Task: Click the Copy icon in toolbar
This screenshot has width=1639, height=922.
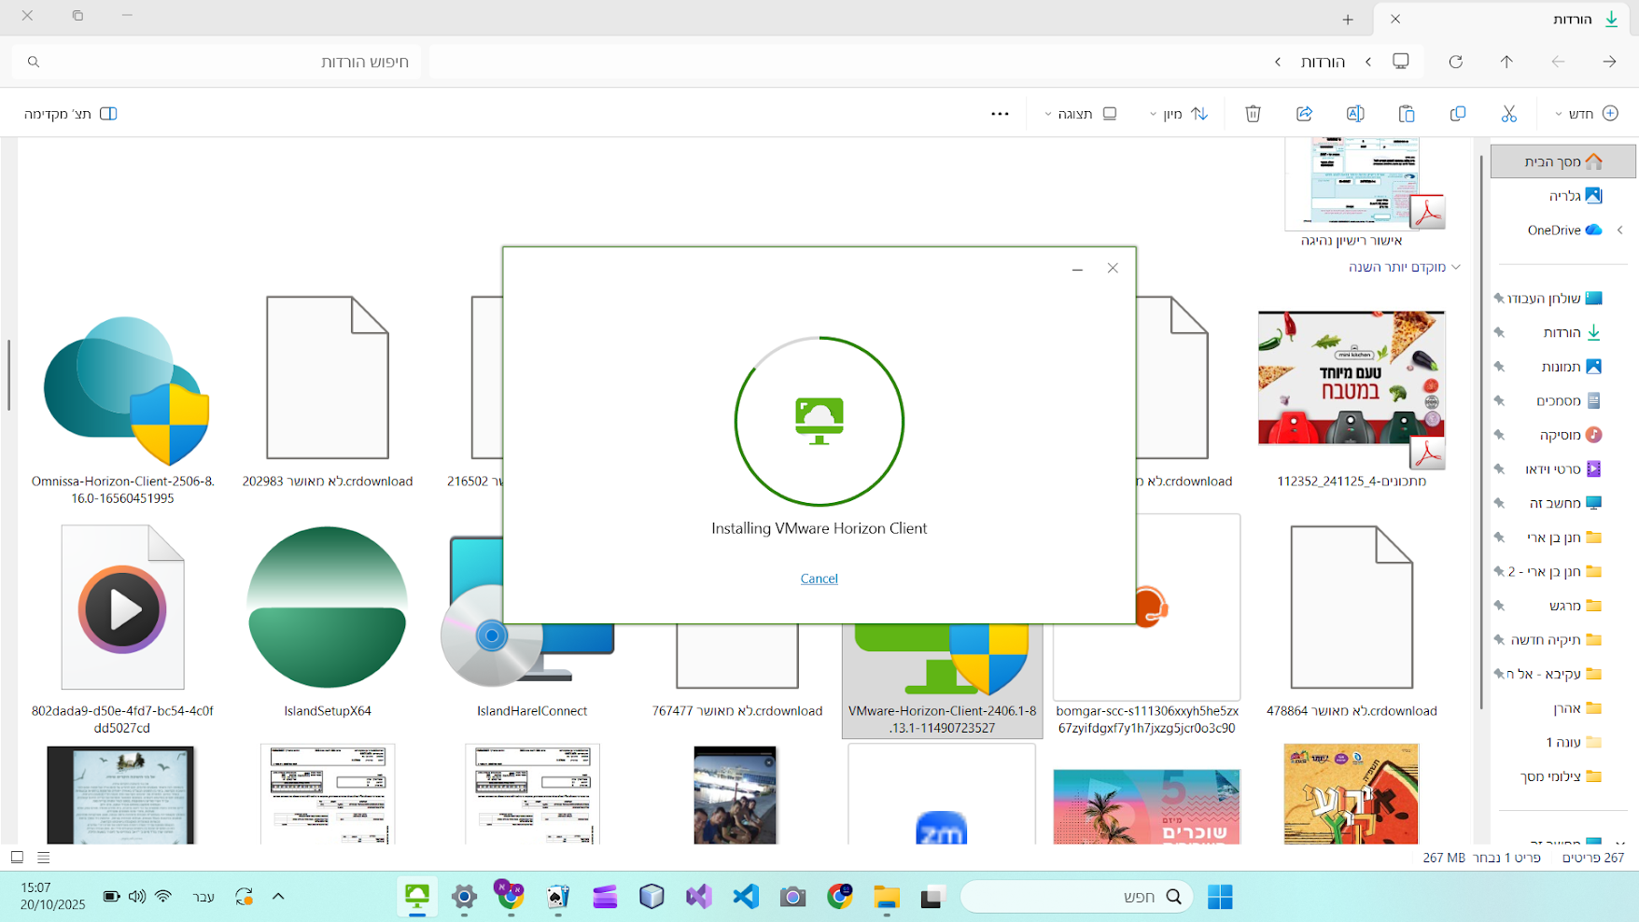Action: pyautogui.click(x=1457, y=114)
